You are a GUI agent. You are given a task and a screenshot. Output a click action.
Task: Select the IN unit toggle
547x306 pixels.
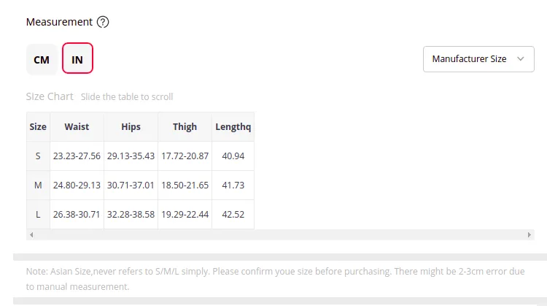[77, 58]
